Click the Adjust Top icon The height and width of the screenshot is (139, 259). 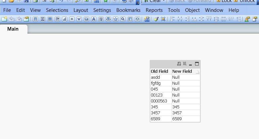coord(238,19)
